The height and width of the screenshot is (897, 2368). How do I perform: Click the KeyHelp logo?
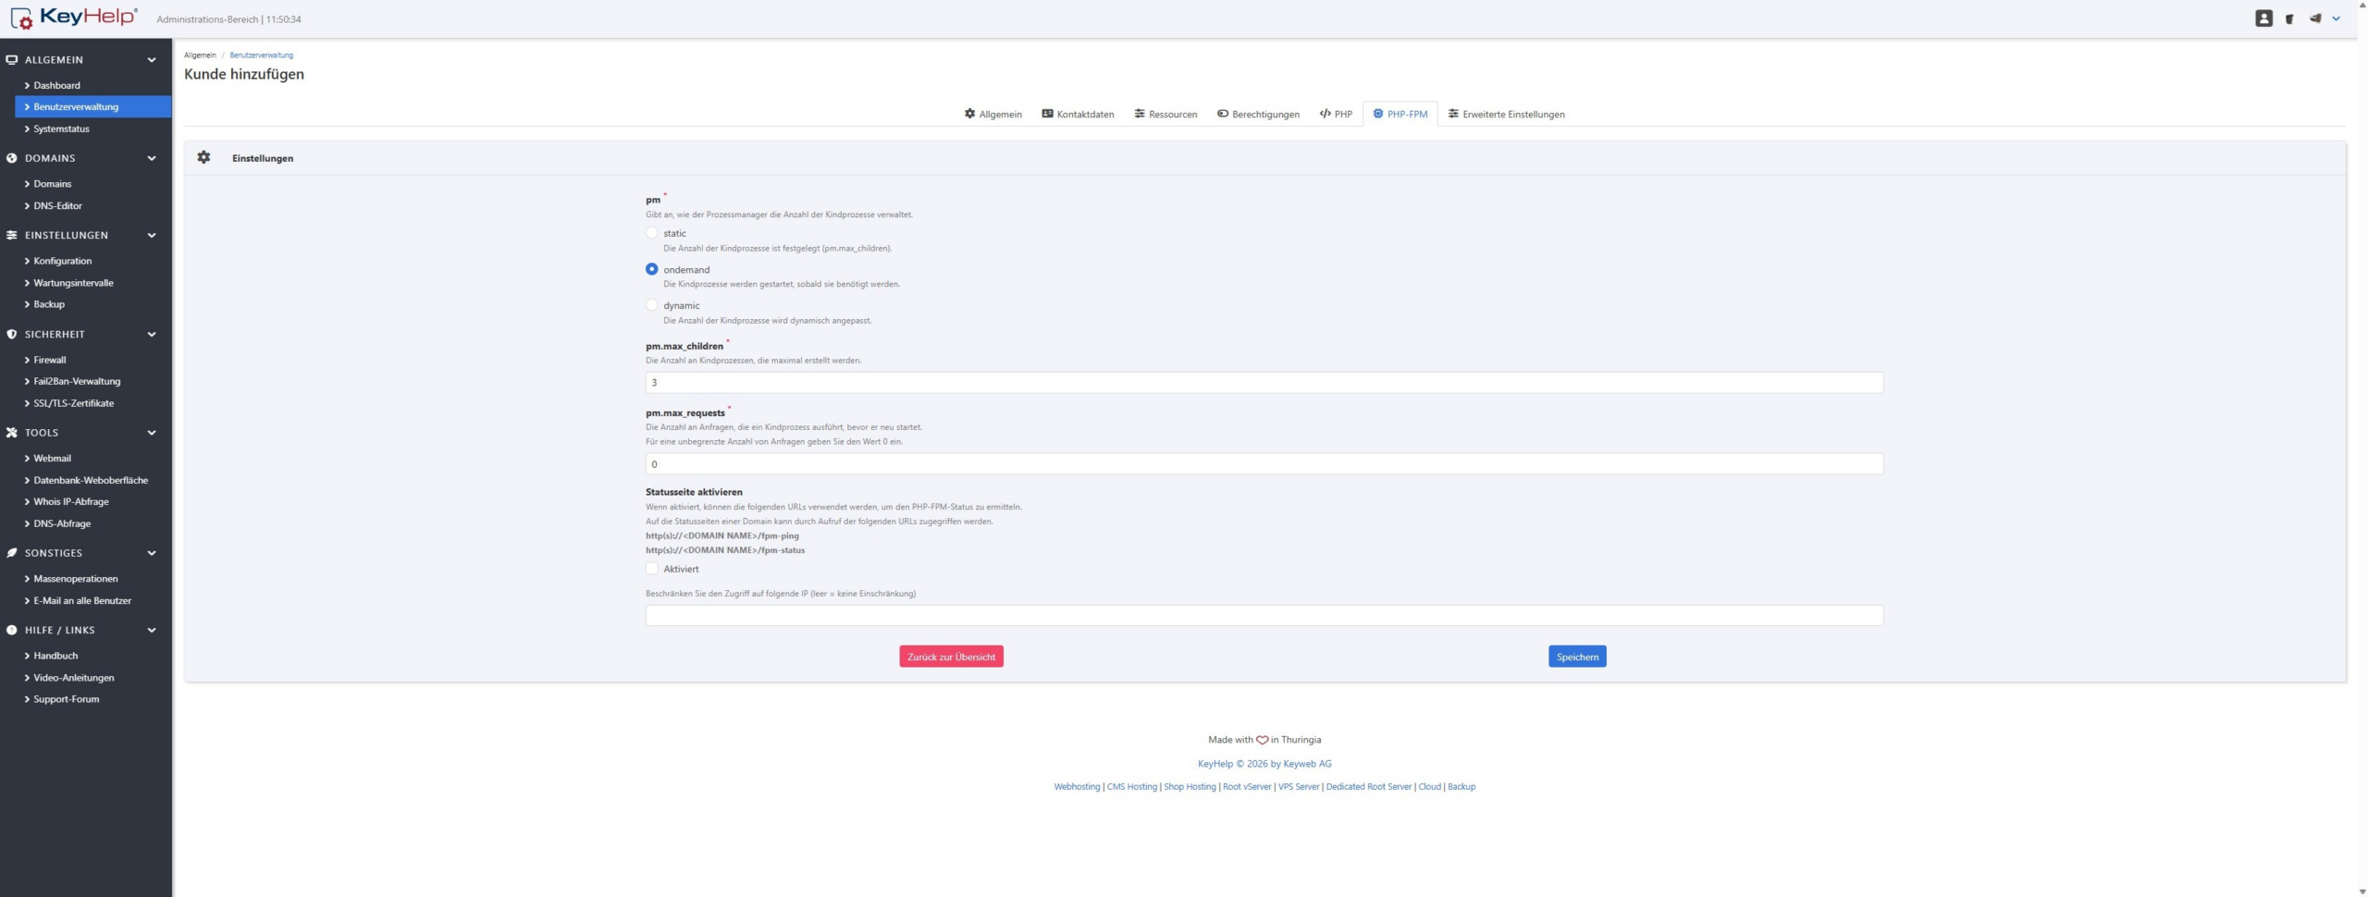(x=74, y=18)
